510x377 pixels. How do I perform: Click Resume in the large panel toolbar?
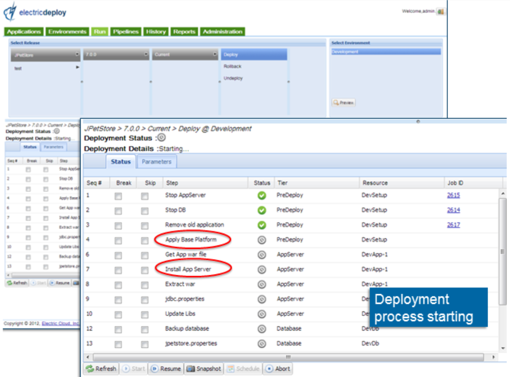(x=166, y=369)
